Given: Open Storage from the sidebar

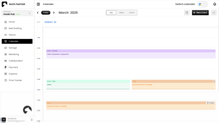Looking at the screenshot, I should 13,48.
